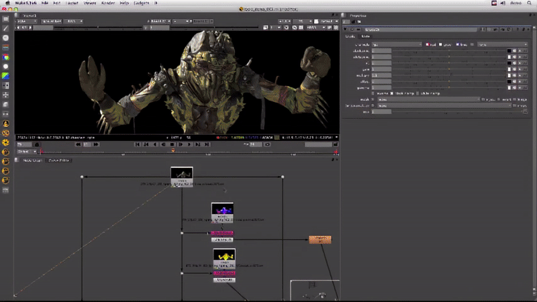Select the top Read node thumbnail
The width and height of the screenshot is (537, 302).
[x=182, y=173]
